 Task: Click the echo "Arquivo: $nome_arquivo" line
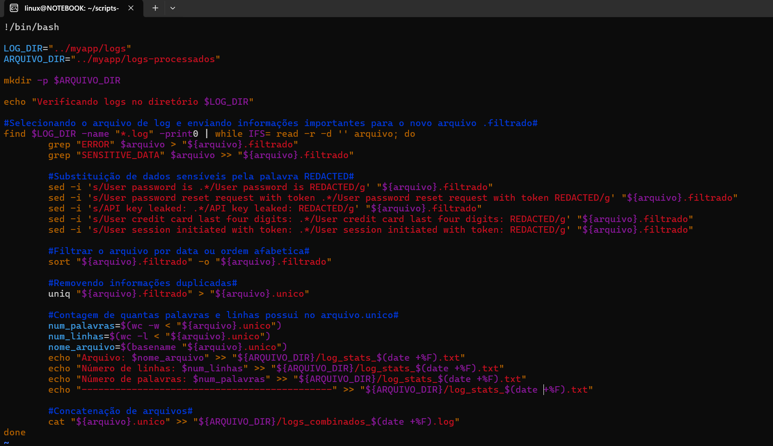(256, 357)
